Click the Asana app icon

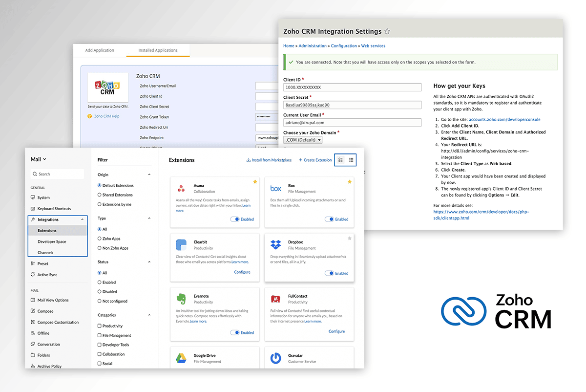pos(181,188)
